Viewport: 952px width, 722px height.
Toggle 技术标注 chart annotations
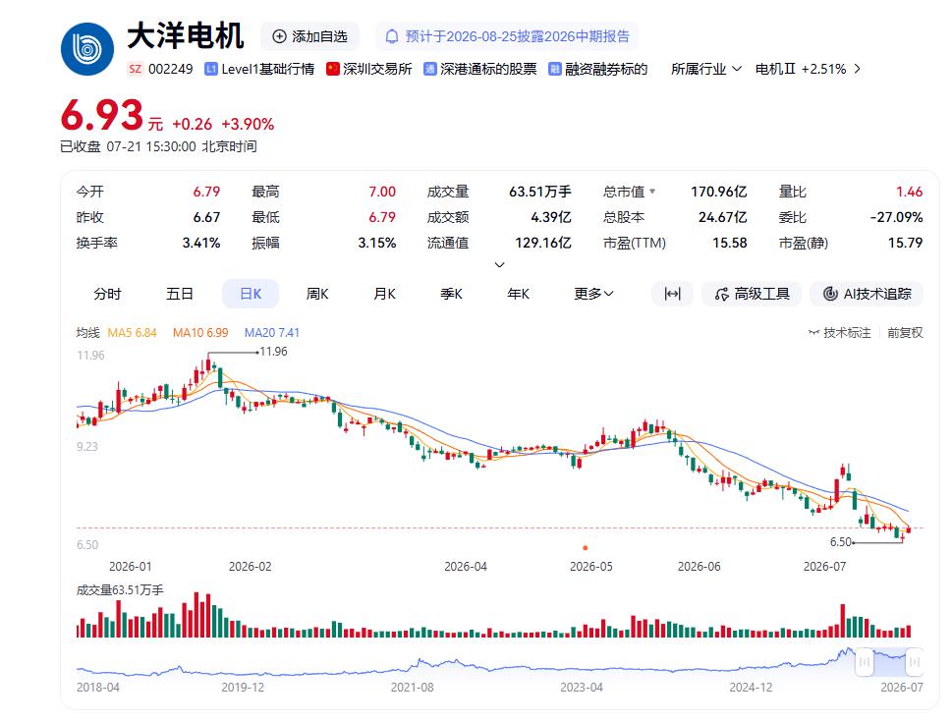840,333
